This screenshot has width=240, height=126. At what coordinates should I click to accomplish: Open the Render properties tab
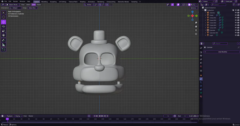click(x=201, y=52)
